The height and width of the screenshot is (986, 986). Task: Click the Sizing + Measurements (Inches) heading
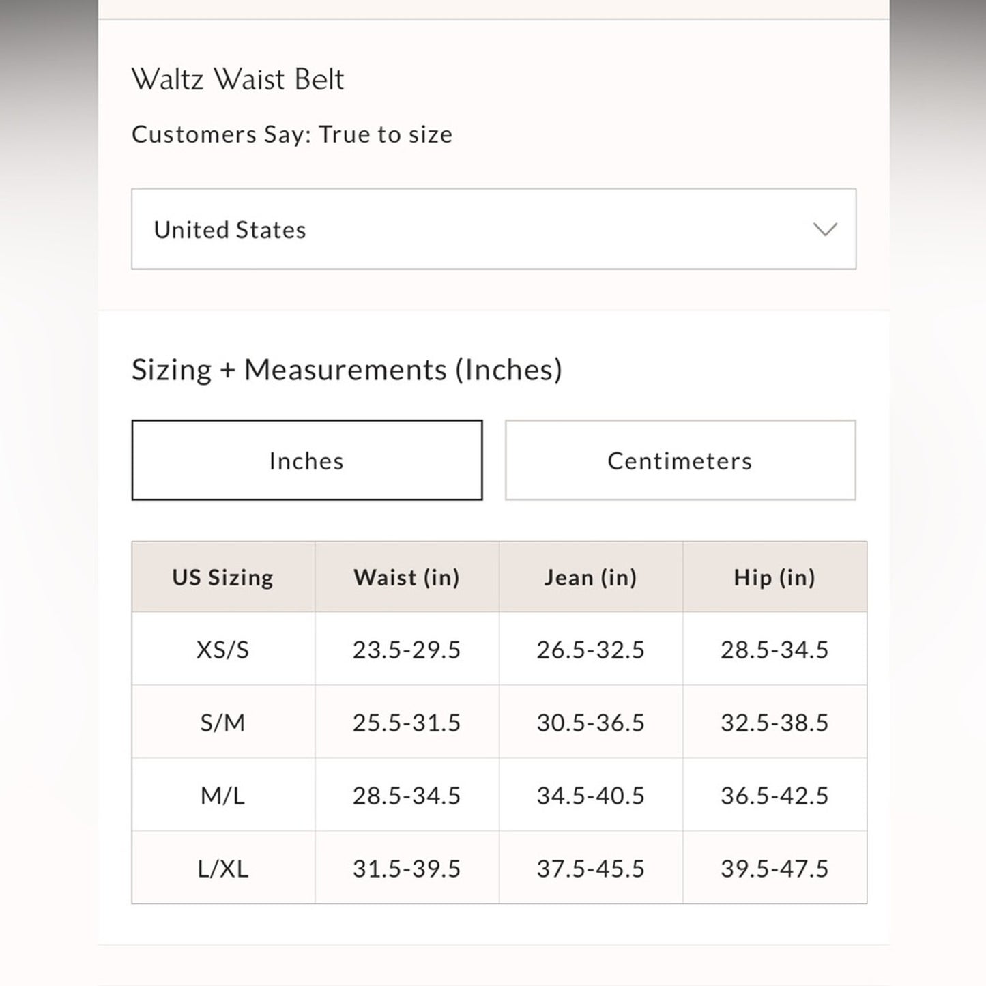347,370
